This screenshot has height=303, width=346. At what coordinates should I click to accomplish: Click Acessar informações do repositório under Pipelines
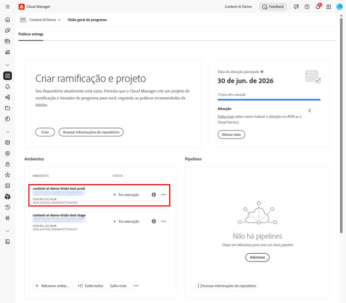227,286
